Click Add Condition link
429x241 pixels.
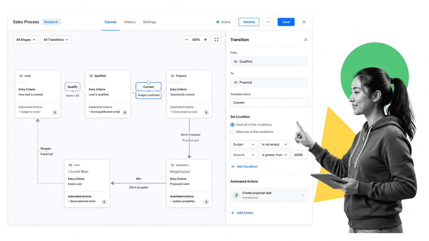(247, 166)
